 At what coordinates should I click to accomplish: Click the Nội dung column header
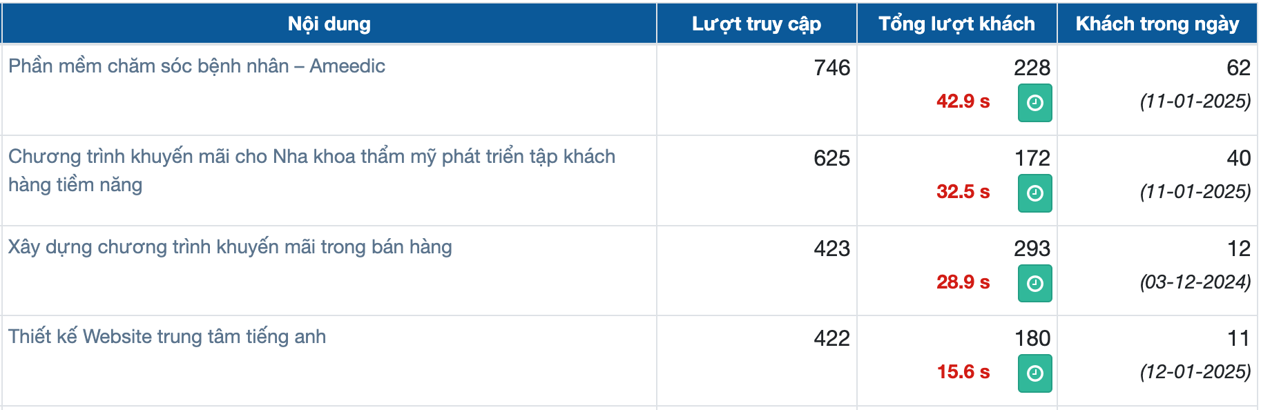point(329,23)
